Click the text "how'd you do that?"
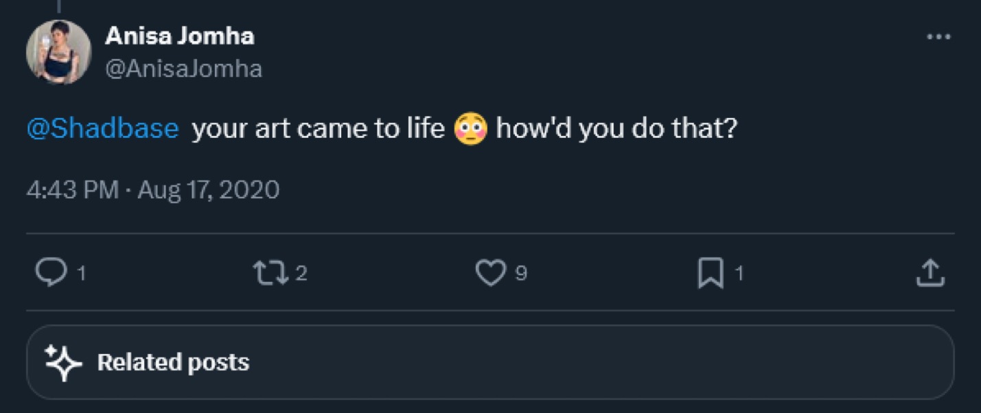981x413 pixels. point(616,129)
